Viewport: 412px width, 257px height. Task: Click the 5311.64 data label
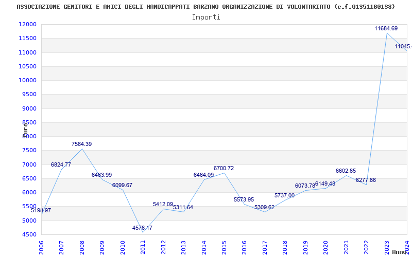[x=183, y=208]
